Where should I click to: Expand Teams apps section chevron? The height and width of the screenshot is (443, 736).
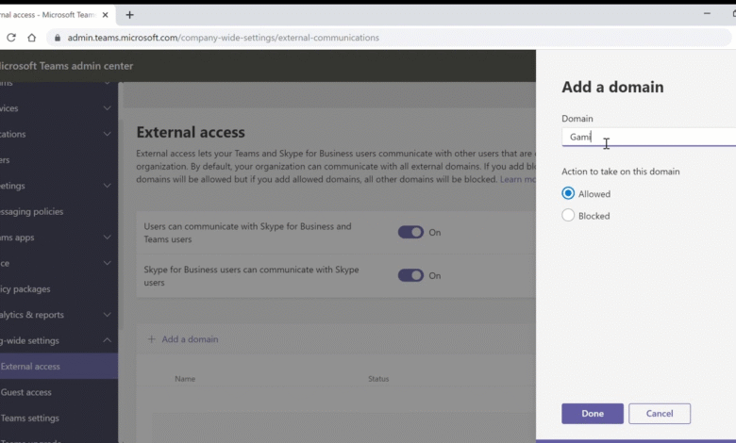click(x=107, y=238)
